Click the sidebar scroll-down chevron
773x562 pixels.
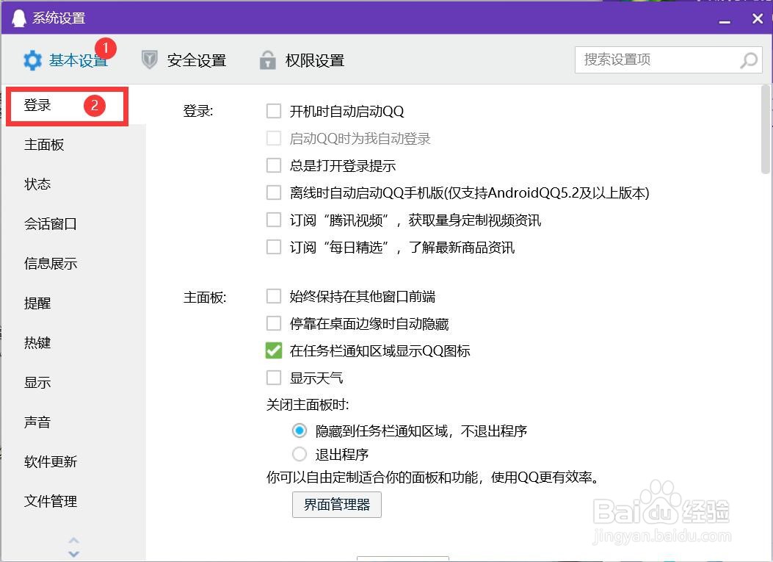(x=73, y=554)
